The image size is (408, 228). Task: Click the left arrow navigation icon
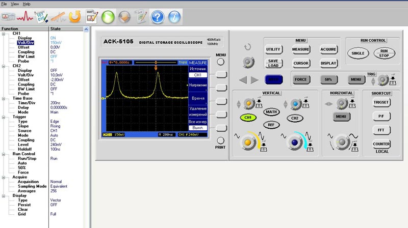click(243, 80)
